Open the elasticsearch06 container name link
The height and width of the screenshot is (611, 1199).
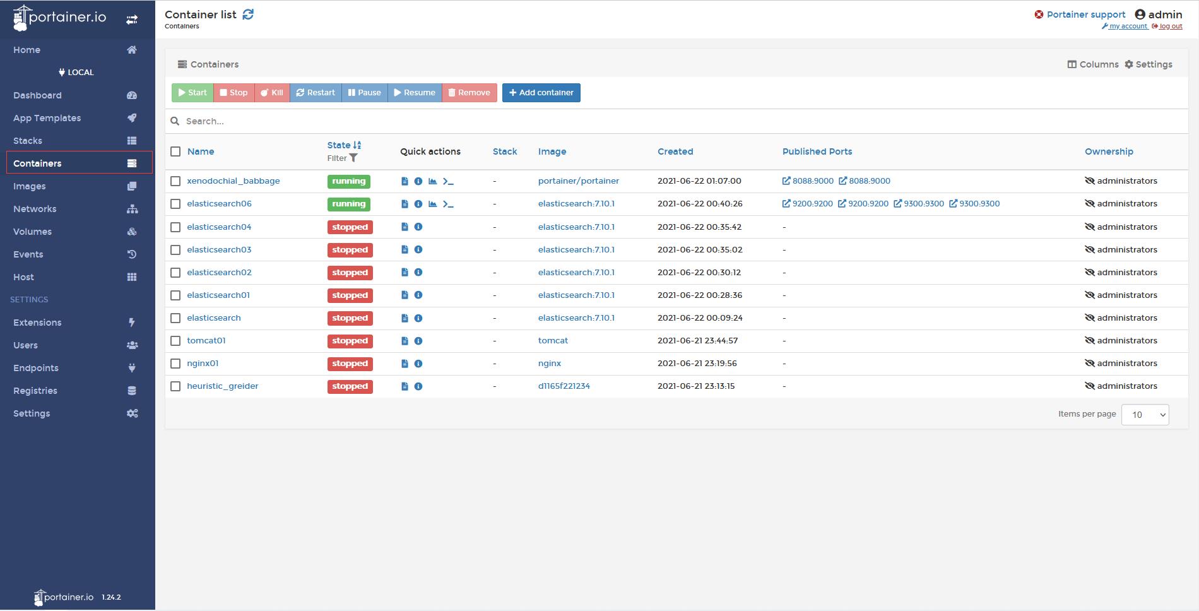click(x=219, y=204)
